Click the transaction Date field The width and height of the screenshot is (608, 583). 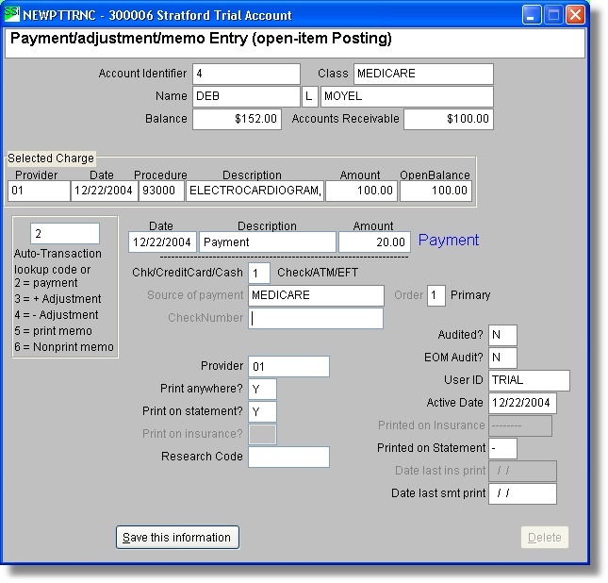[x=162, y=242]
